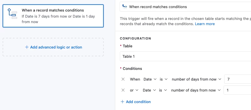
Task: Remove the second "or" condition with X
Action: (x=123, y=90)
